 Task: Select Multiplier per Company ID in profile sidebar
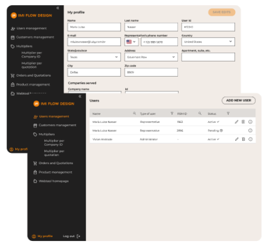[x=32, y=55]
